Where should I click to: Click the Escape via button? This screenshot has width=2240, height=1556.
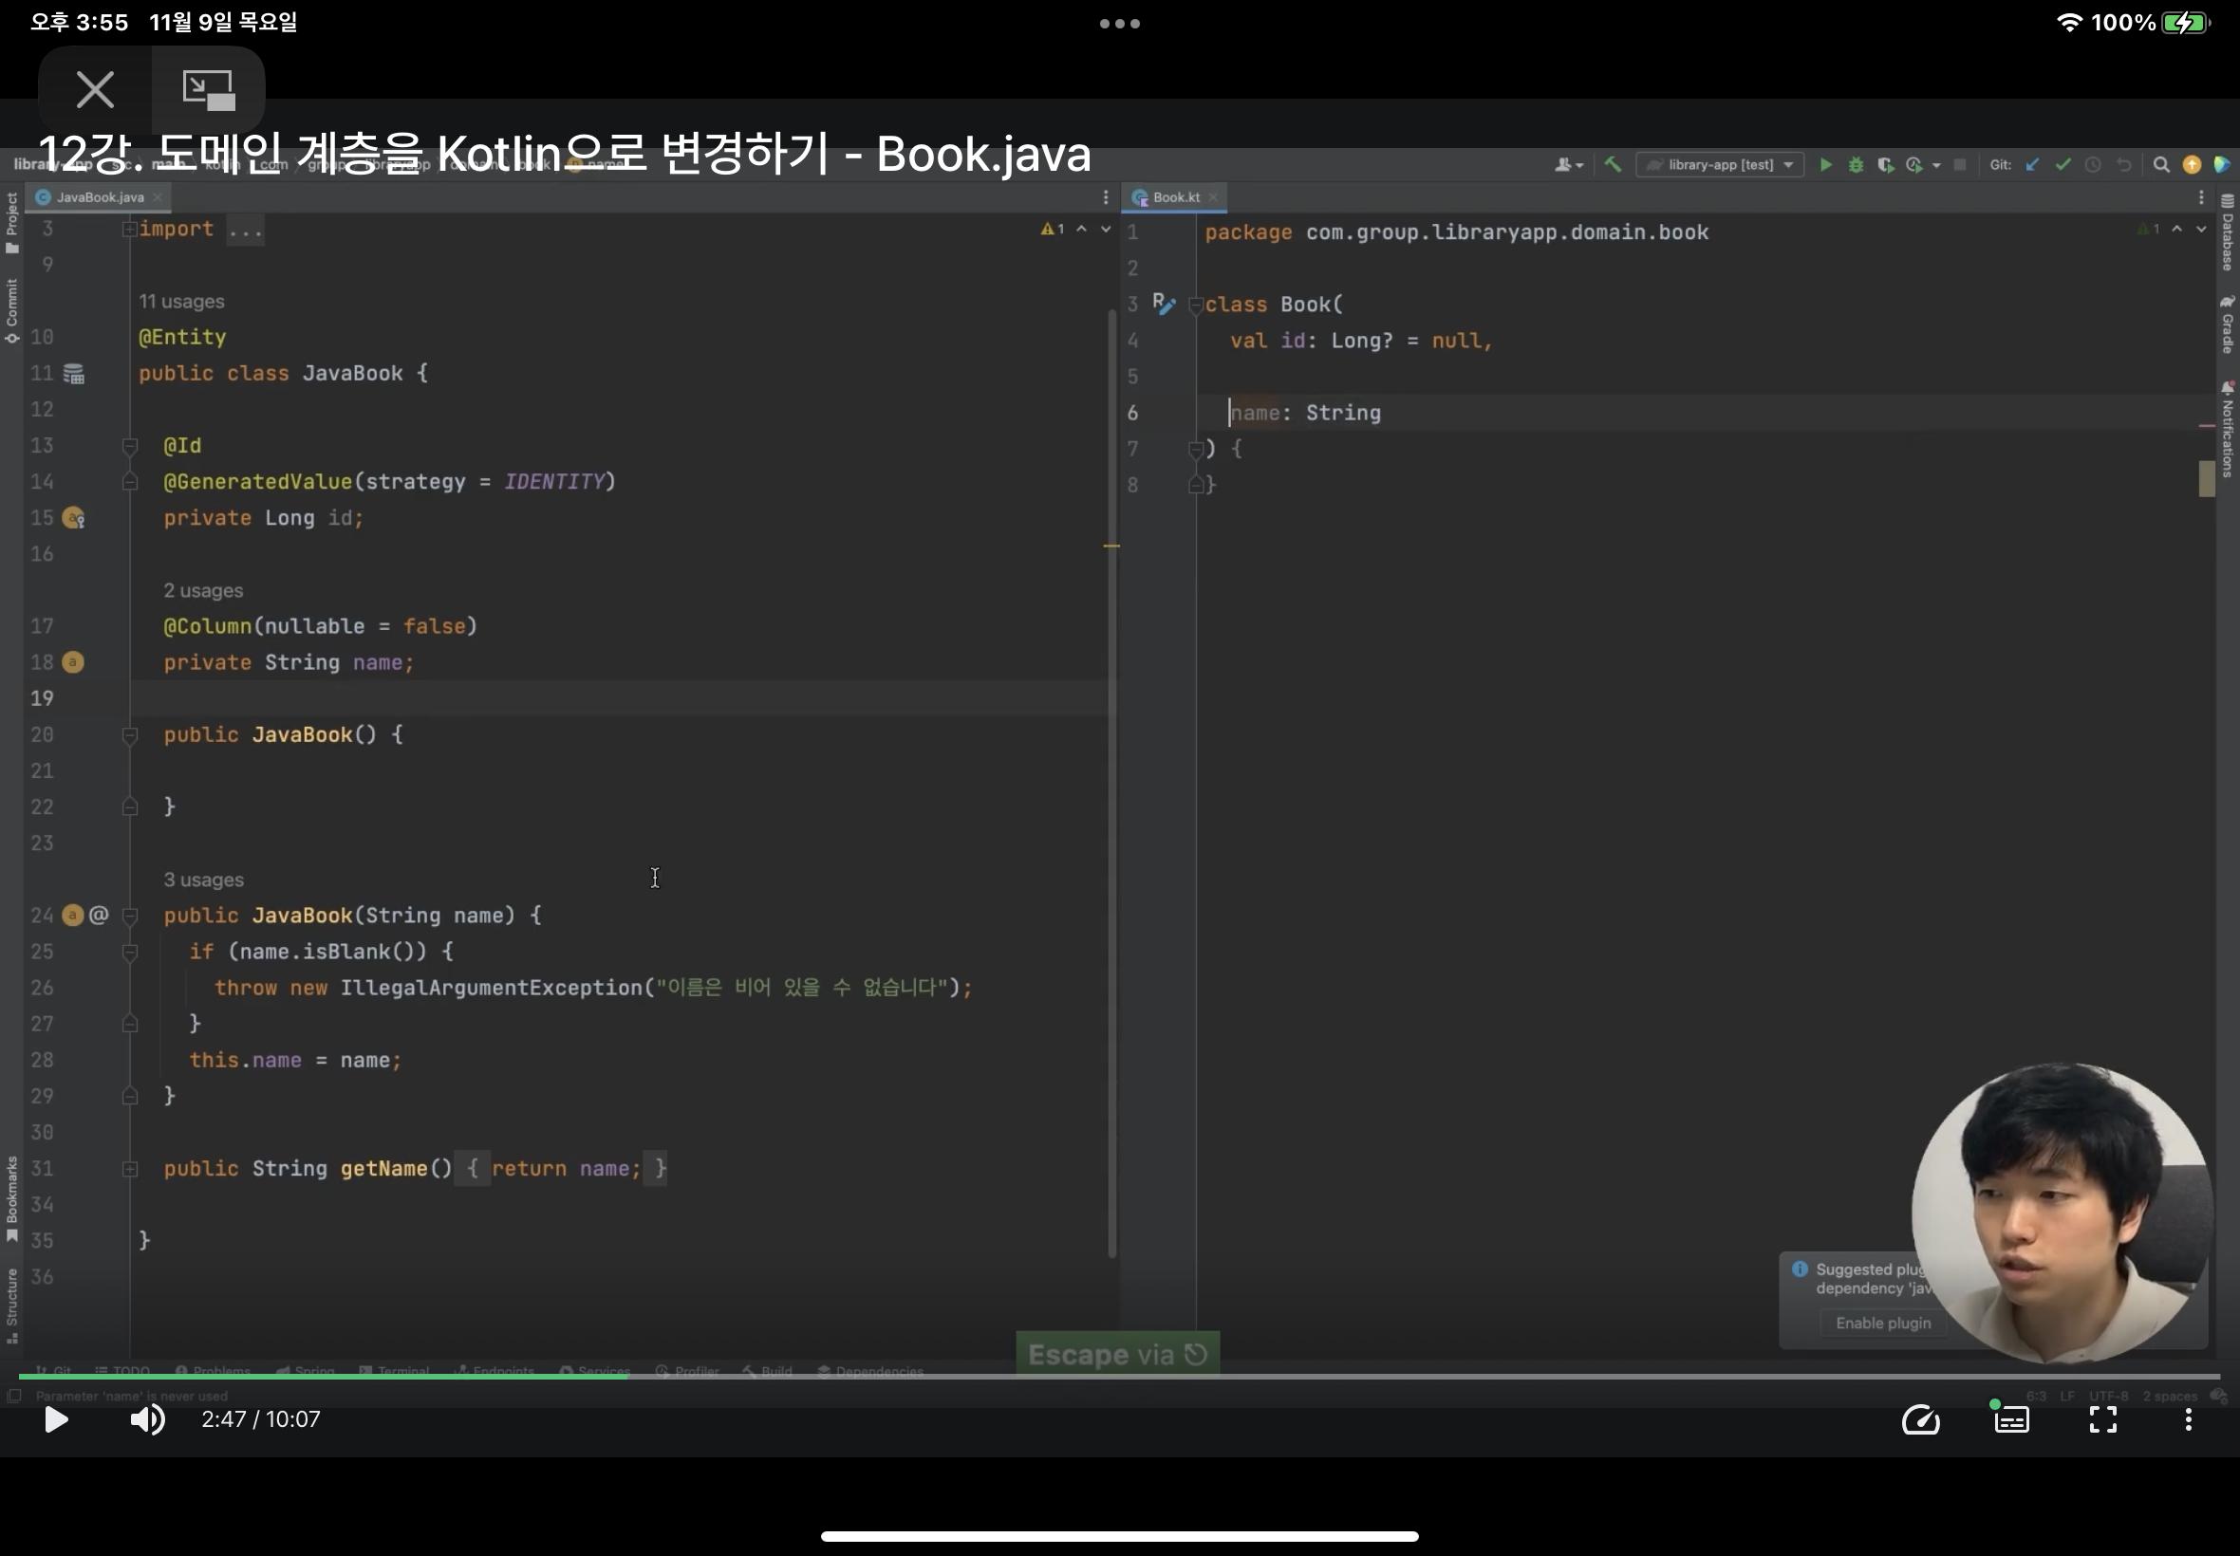(1117, 1354)
